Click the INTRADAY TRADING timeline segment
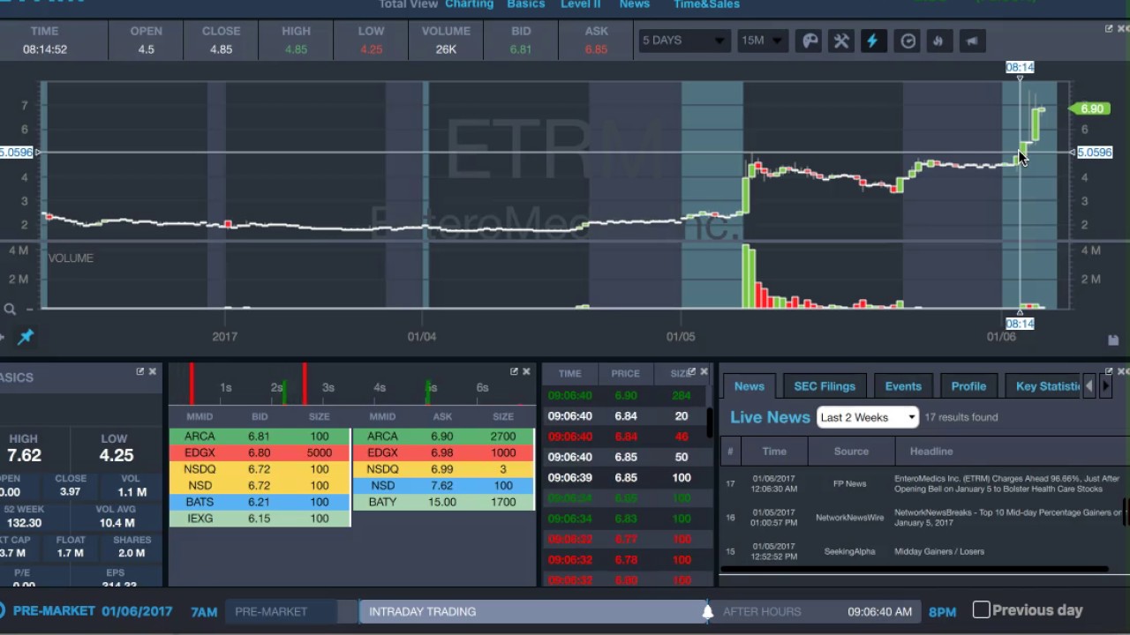1130x635 pixels. [532, 611]
